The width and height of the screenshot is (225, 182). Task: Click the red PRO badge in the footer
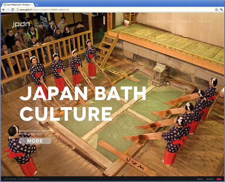[x=219, y=179]
